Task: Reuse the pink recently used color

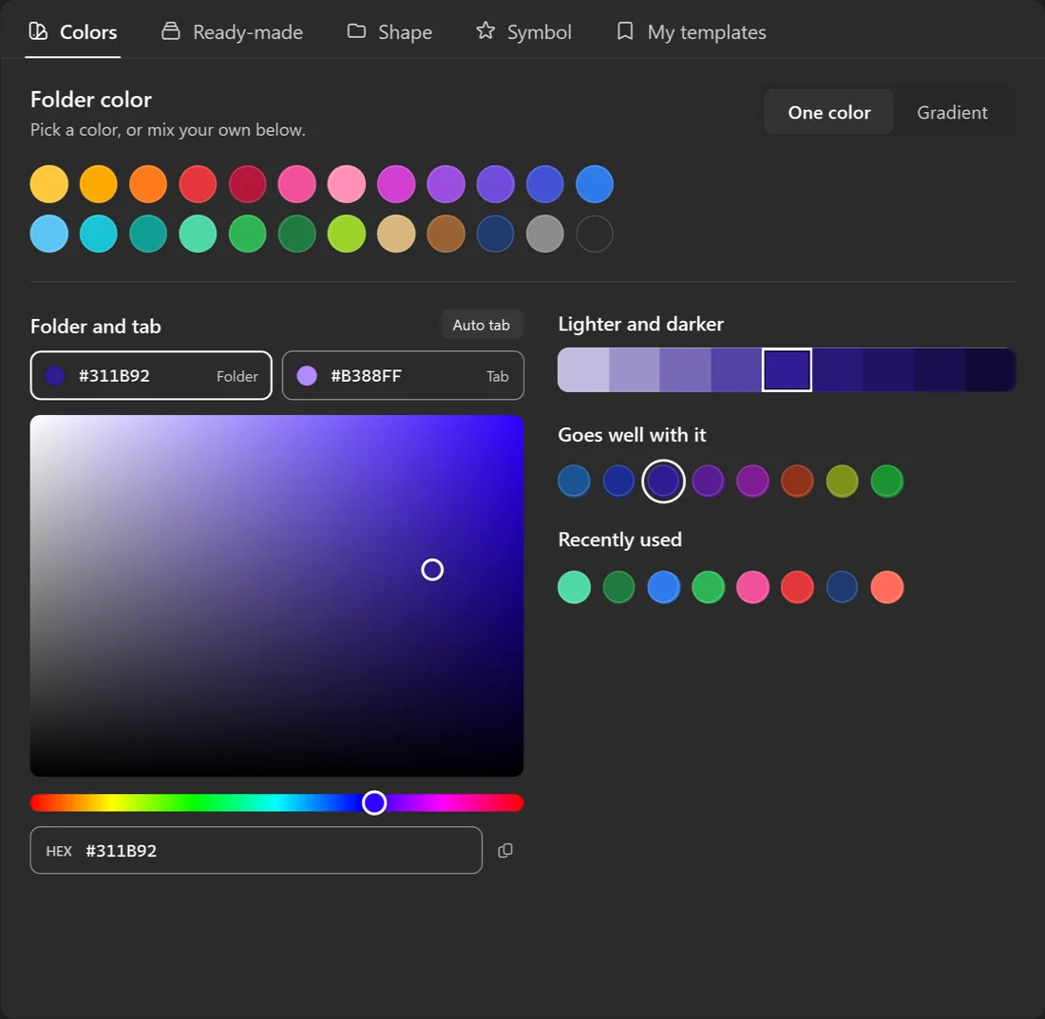Action: [752, 587]
